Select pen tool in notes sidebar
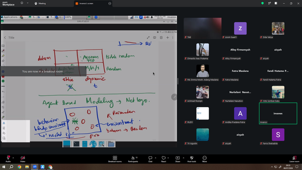Image resolution: width=302 pixels, height=170 pixels. pos(3,51)
